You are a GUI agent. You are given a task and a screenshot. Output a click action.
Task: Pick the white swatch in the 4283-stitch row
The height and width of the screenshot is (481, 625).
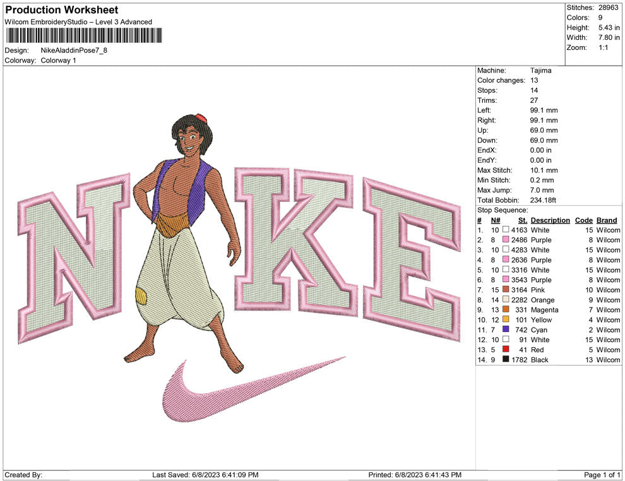(506, 249)
